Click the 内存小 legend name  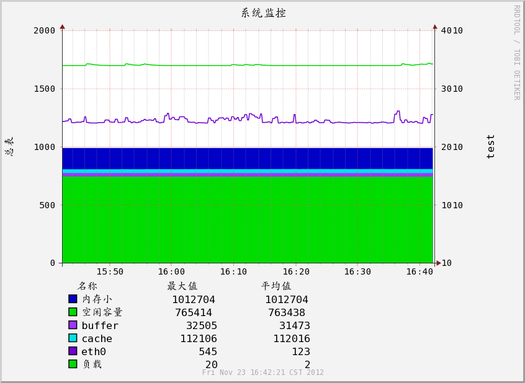tap(97, 299)
